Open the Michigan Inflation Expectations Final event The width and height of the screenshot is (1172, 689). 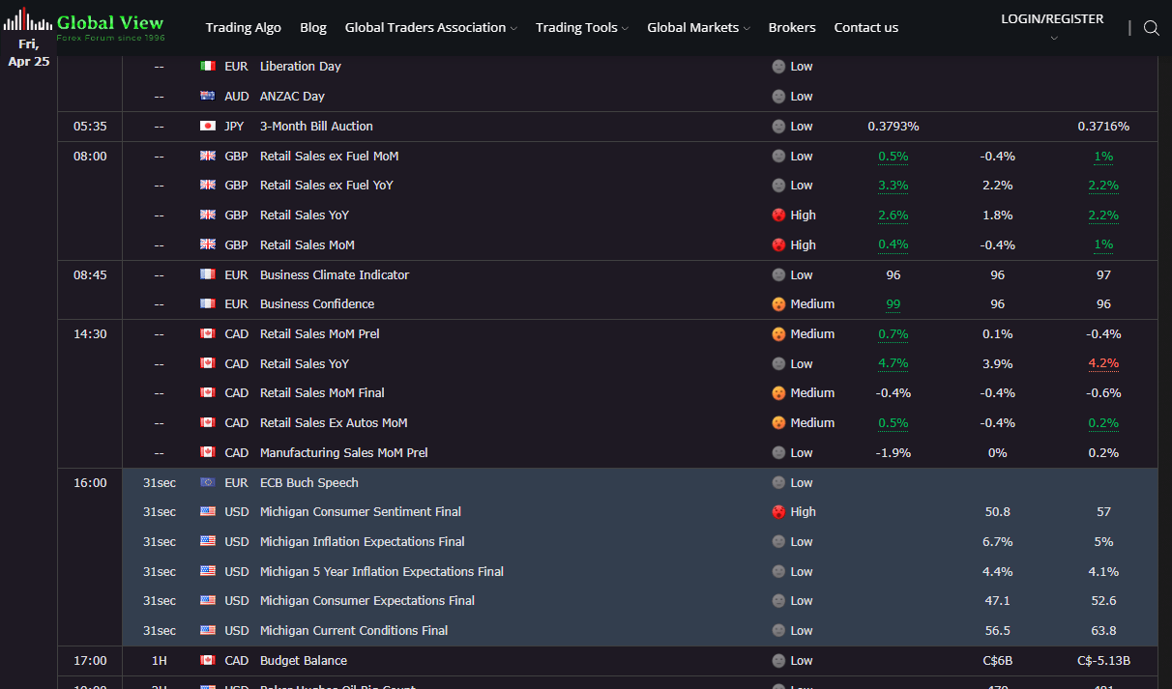362,542
